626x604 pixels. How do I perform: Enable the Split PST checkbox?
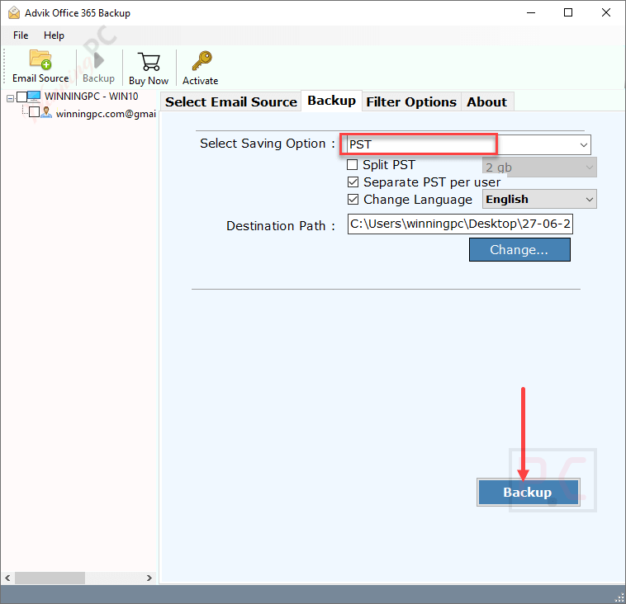[352, 164]
